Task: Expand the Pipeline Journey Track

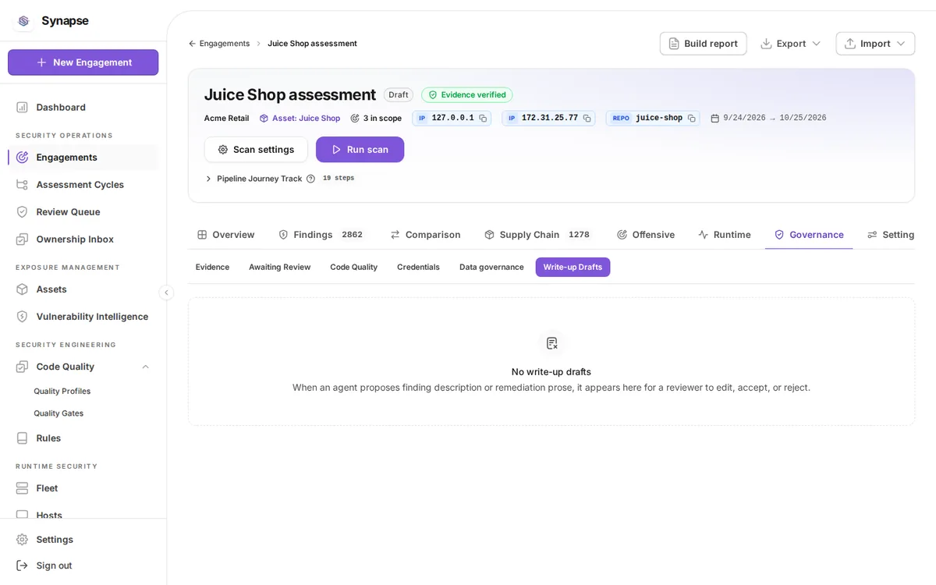Action: coord(208,179)
